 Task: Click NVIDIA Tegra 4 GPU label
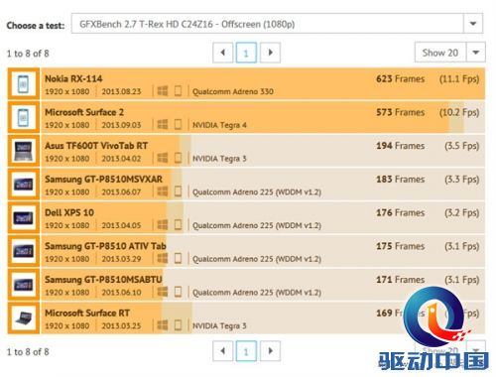click(x=219, y=125)
